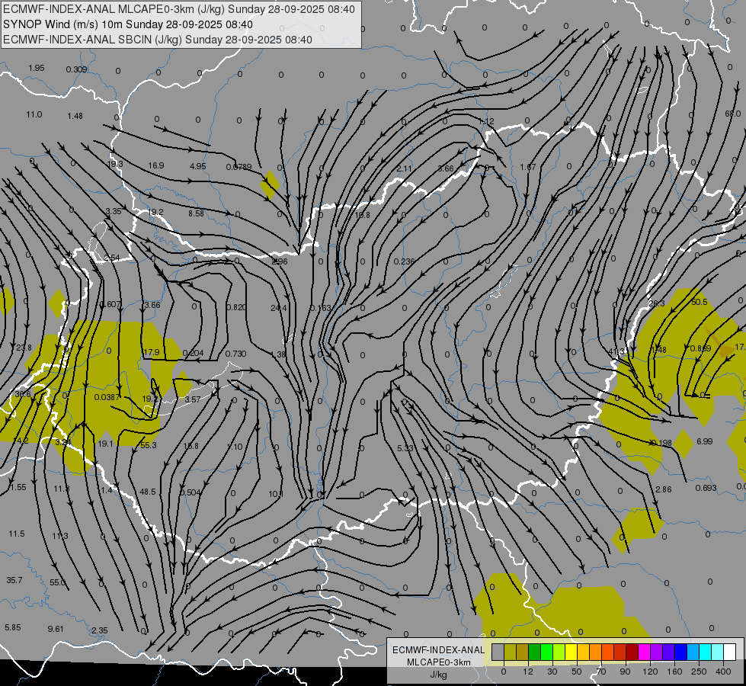746x686 pixels.
Task: Click the 4.95 value
Action: [198, 166]
